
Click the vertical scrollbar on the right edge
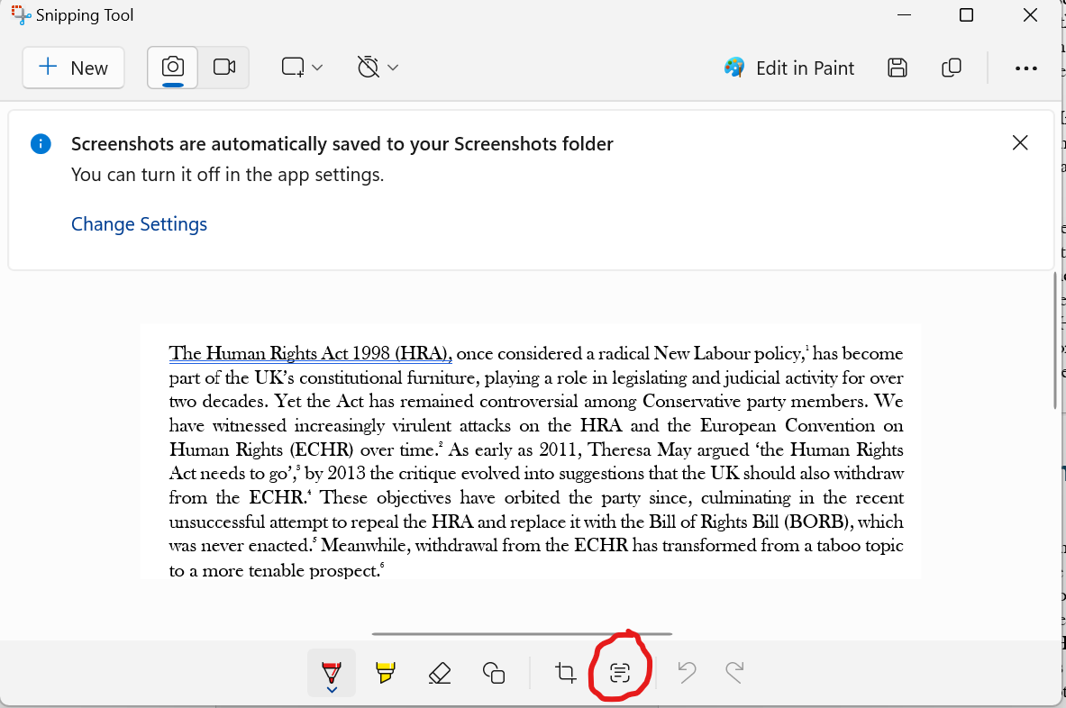tap(1055, 340)
